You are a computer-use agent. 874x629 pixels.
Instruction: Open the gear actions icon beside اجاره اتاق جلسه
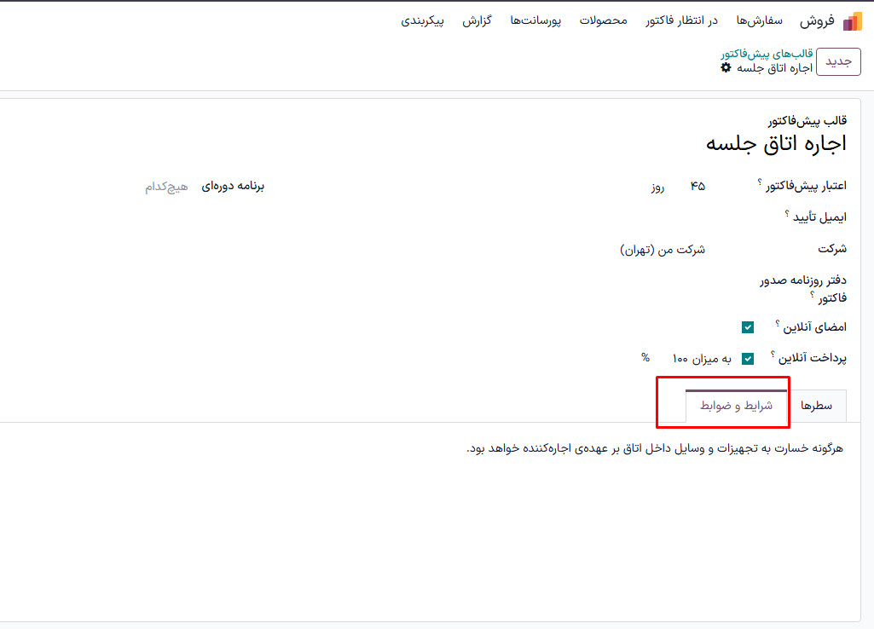[726, 67]
